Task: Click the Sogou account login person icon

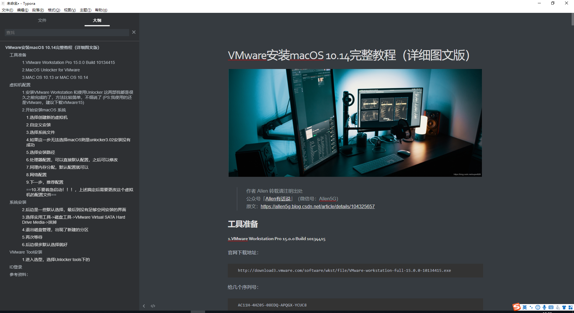Action: coord(558,307)
